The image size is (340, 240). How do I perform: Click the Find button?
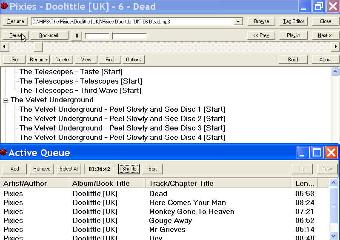(110, 60)
